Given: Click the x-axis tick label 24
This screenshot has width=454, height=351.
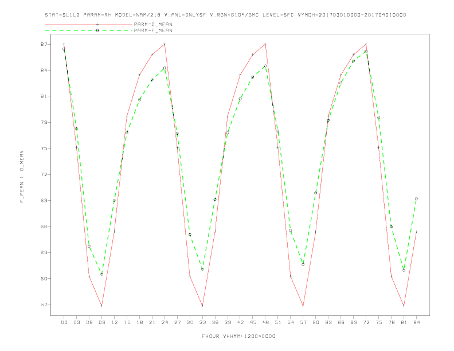Looking at the screenshot, I should click(165, 322).
